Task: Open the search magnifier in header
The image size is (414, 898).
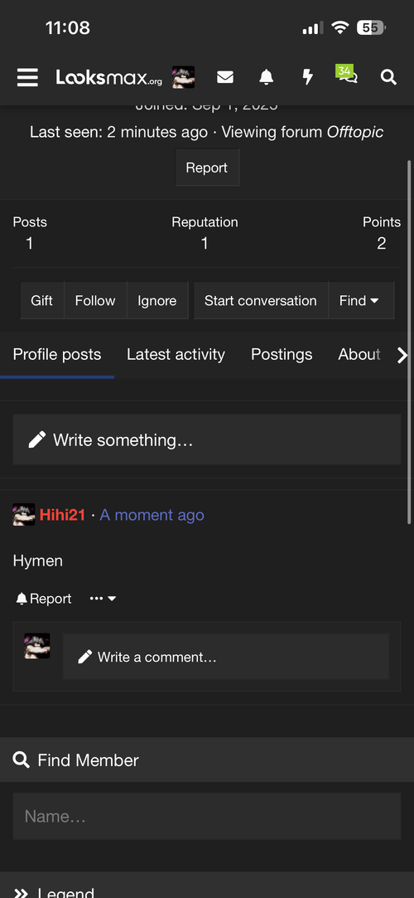Action: [x=388, y=77]
